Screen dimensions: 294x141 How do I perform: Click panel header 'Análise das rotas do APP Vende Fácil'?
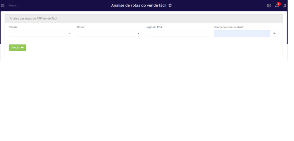[33, 19]
